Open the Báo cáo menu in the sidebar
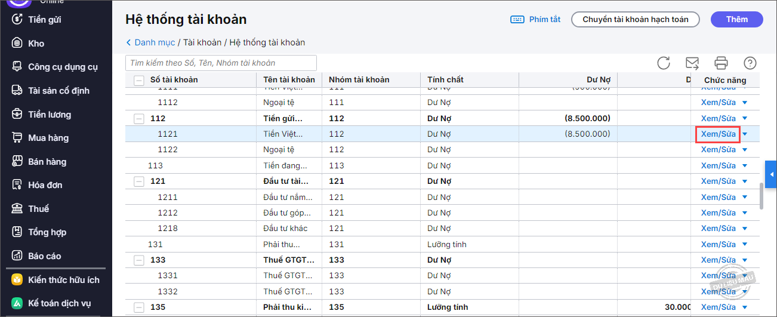Viewport: 777px width, 317px height. pyautogui.click(x=44, y=256)
